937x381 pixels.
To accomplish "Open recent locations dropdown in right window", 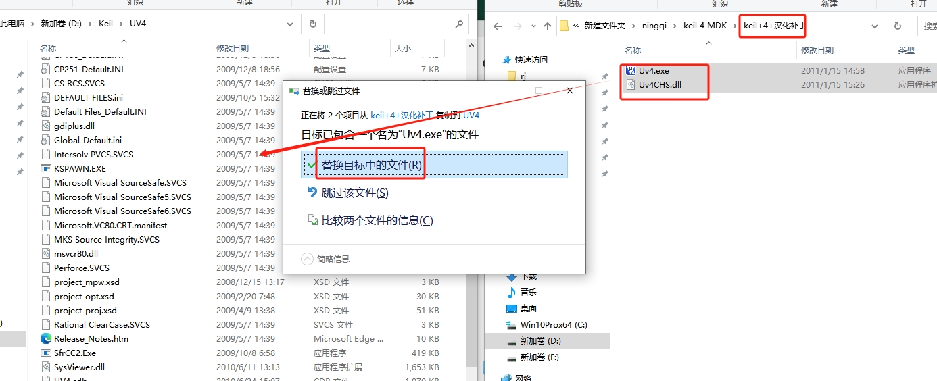I will [533, 26].
